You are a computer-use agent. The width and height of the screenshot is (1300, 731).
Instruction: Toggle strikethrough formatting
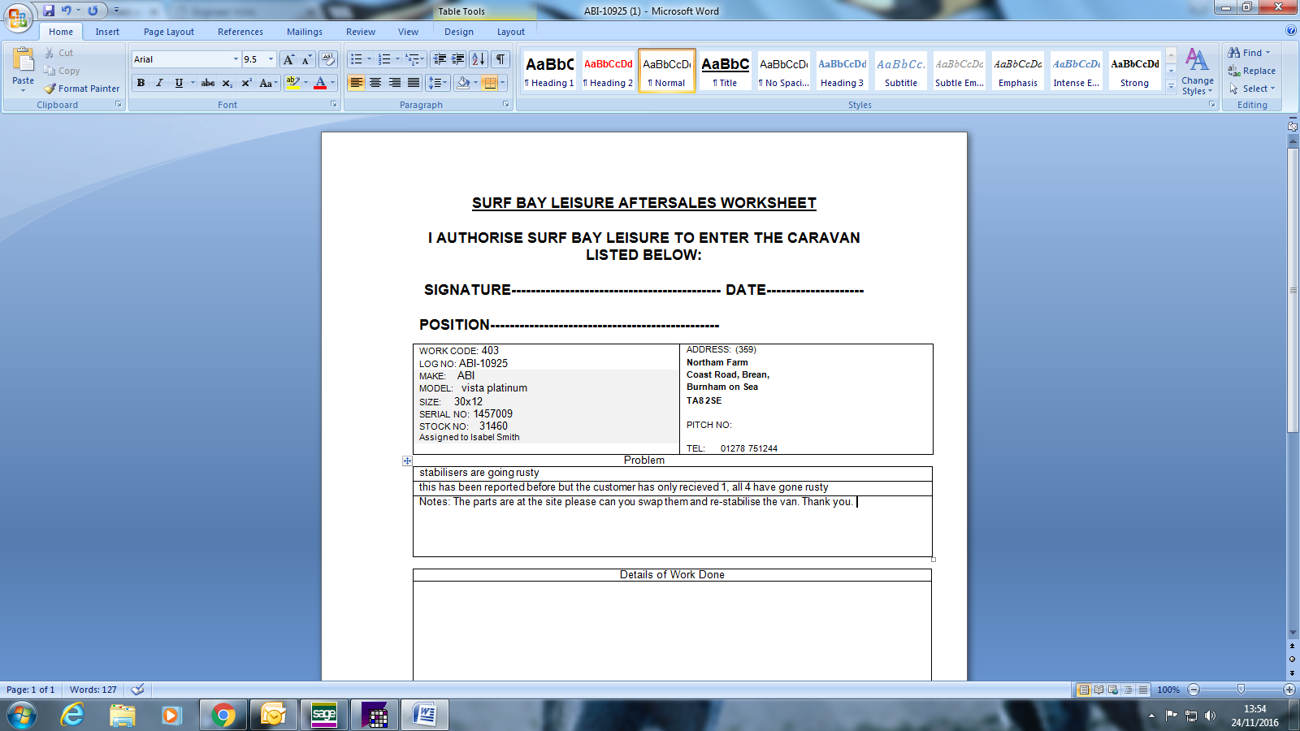(x=208, y=83)
